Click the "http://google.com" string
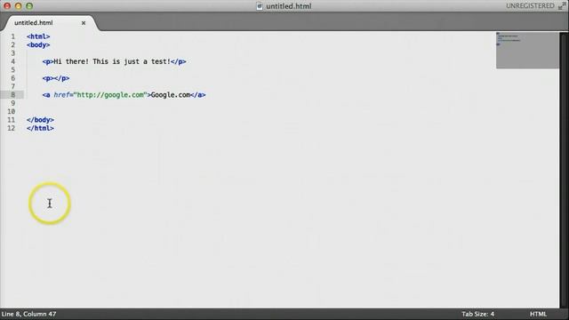 tap(110, 95)
